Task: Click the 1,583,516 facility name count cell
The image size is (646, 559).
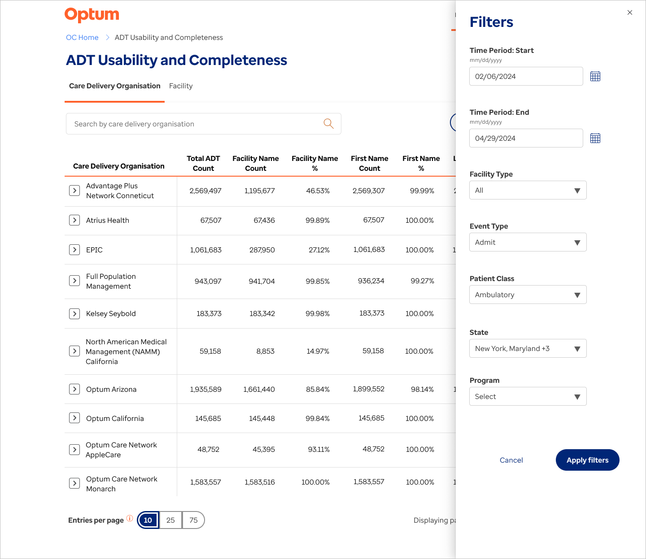Action: pyautogui.click(x=260, y=482)
